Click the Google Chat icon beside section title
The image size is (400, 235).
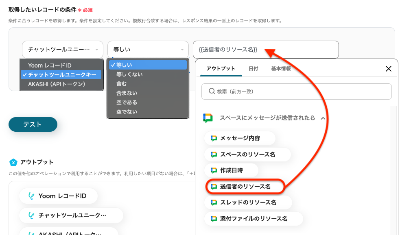(208, 118)
